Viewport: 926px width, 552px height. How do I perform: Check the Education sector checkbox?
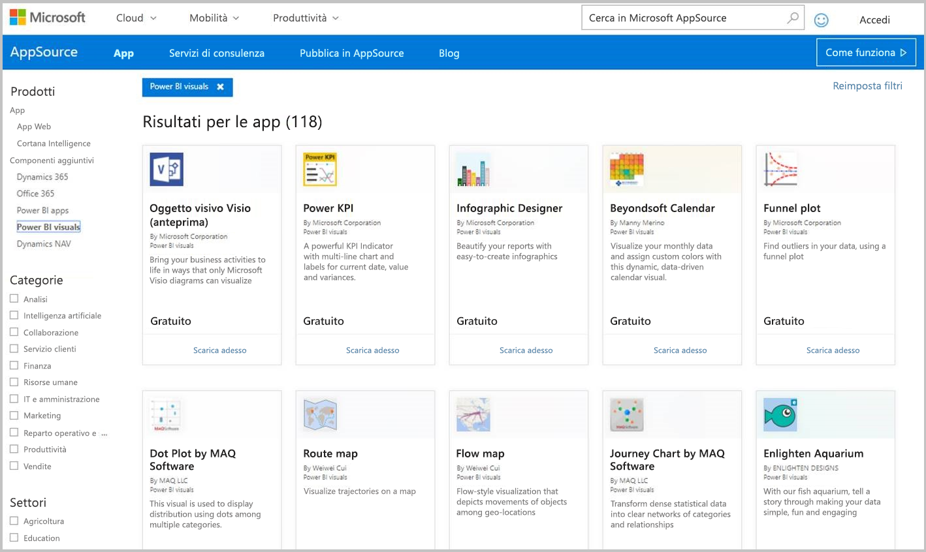14,538
